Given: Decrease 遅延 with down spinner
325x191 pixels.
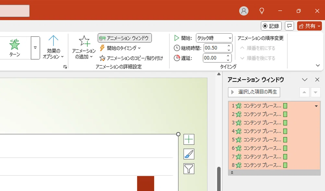Looking at the screenshot, I should (x=228, y=60).
